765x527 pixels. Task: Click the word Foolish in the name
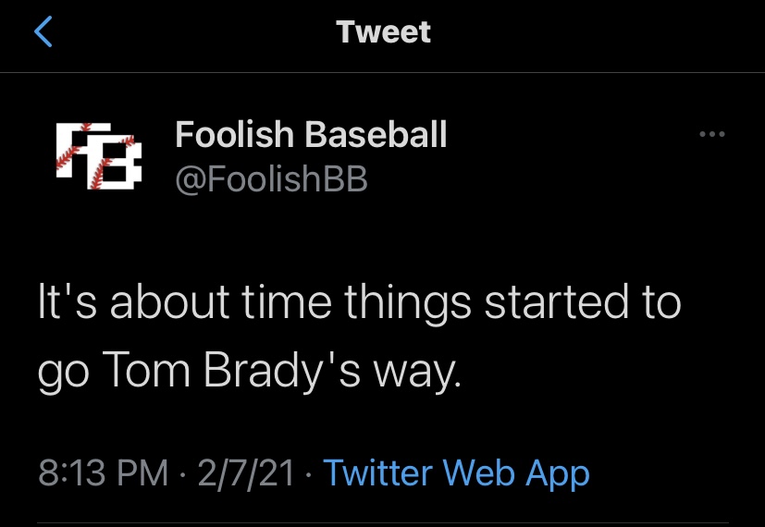coord(234,134)
